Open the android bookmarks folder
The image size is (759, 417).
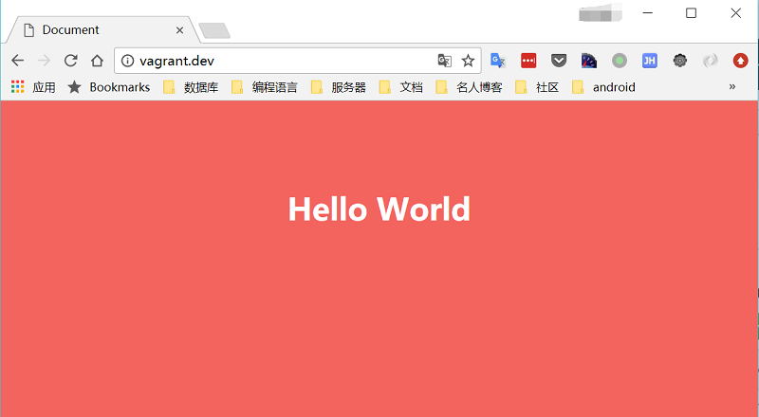(x=603, y=87)
